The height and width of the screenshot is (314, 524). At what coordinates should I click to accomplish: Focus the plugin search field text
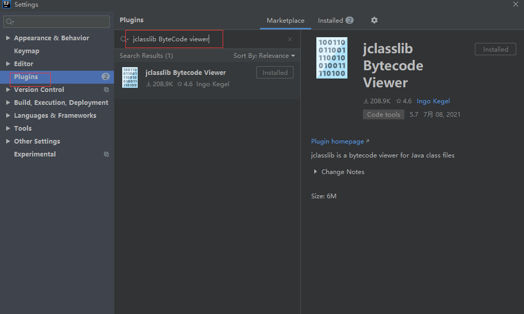click(x=171, y=39)
